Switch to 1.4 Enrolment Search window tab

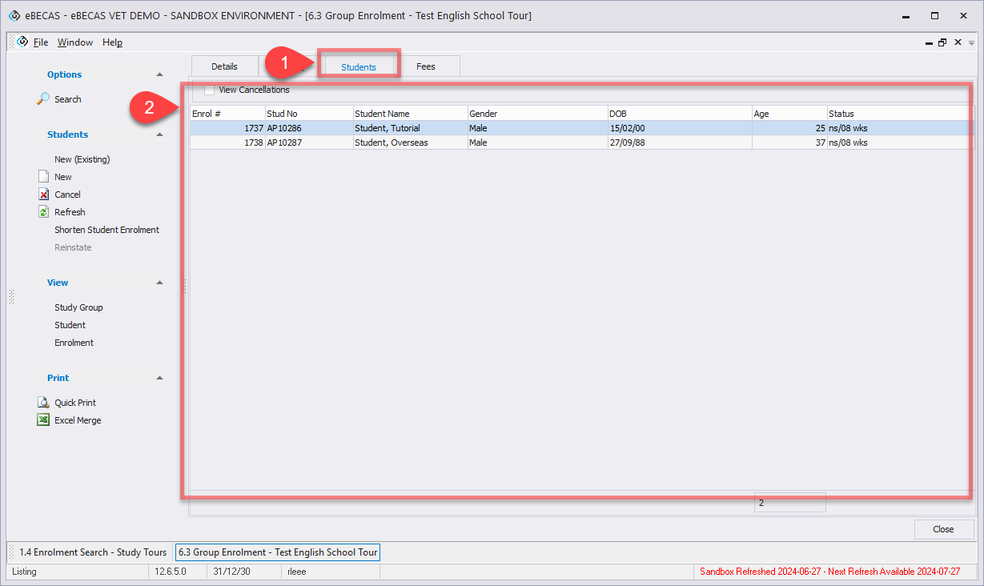(93, 552)
